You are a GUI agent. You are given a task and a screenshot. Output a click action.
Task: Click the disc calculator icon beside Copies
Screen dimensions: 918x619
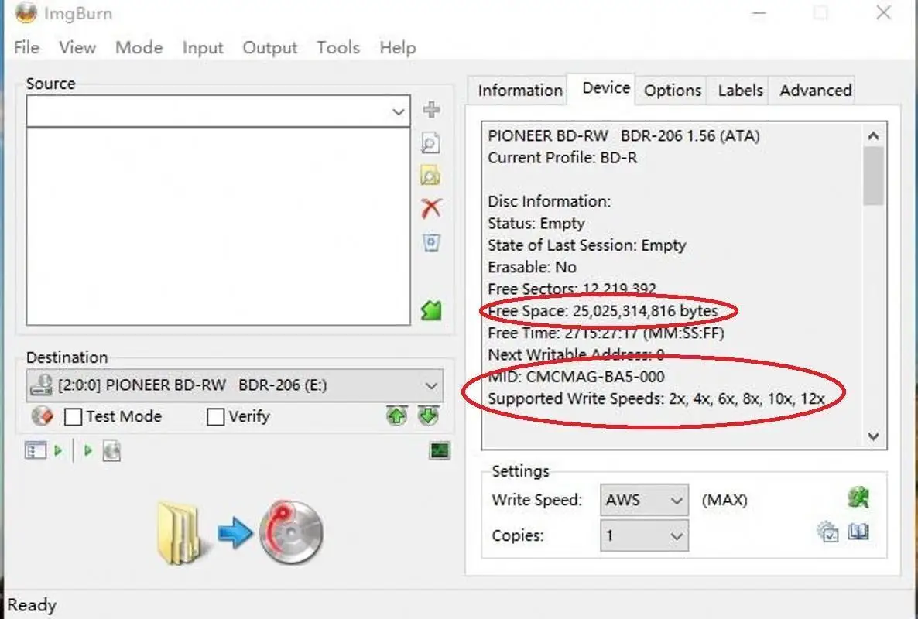[827, 532]
